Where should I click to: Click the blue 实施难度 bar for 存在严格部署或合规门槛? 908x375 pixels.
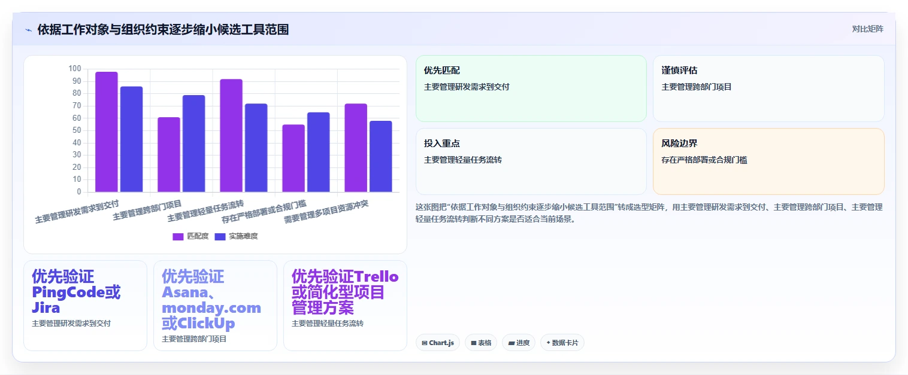pyautogui.click(x=319, y=152)
